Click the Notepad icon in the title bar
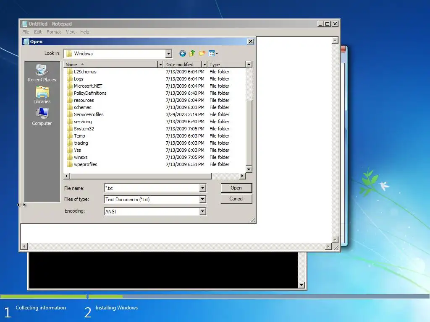430x322 pixels. (x=24, y=24)
